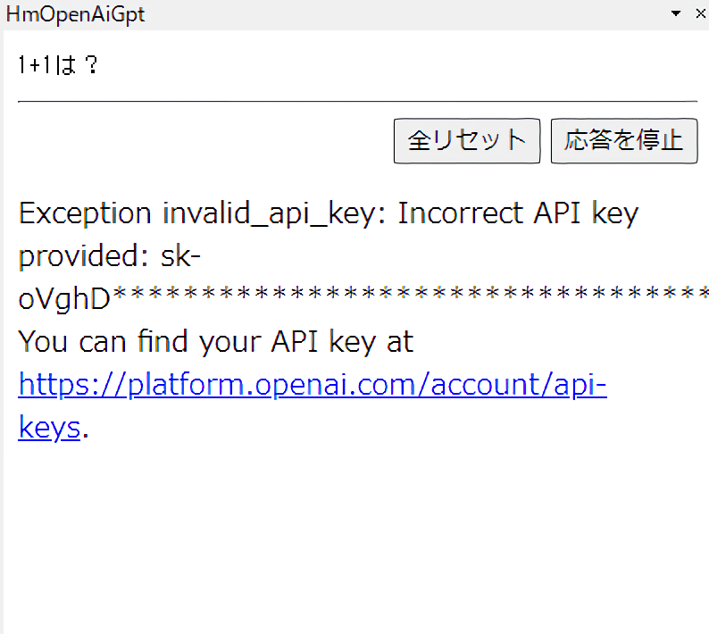Focus the '1+1は？' question input field
Image resolution: width=709 pixels, height=634 pixels.
coord(57,66)
